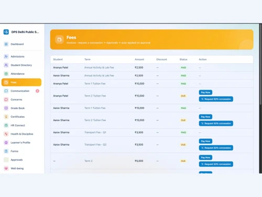Request 50% concession for Aarav Term 2 Tuition

coord(216,123)
